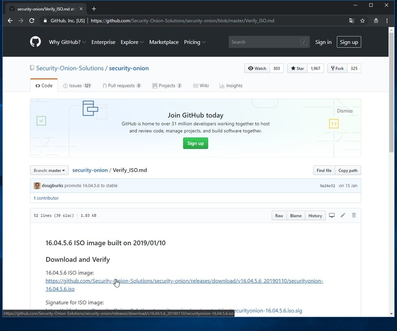
Task: Open the dougburks author link
Action: pyautogui.click(x=53, y=186)
